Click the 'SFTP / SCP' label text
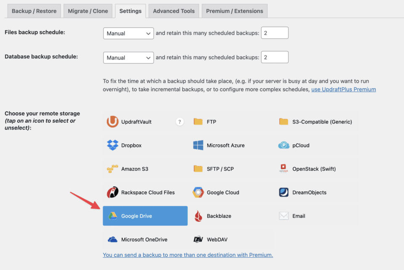Screen dimensions: 404x270 click(220, 169)
